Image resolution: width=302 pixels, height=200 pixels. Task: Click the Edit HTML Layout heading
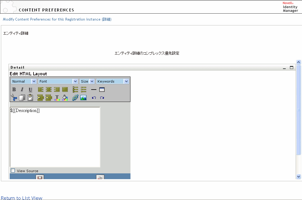click(x=28, y=74)
